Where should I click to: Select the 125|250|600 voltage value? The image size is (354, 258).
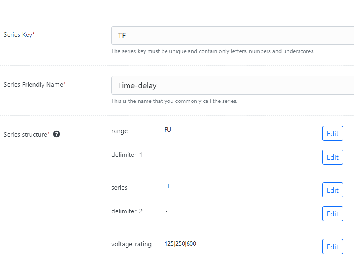180,244
